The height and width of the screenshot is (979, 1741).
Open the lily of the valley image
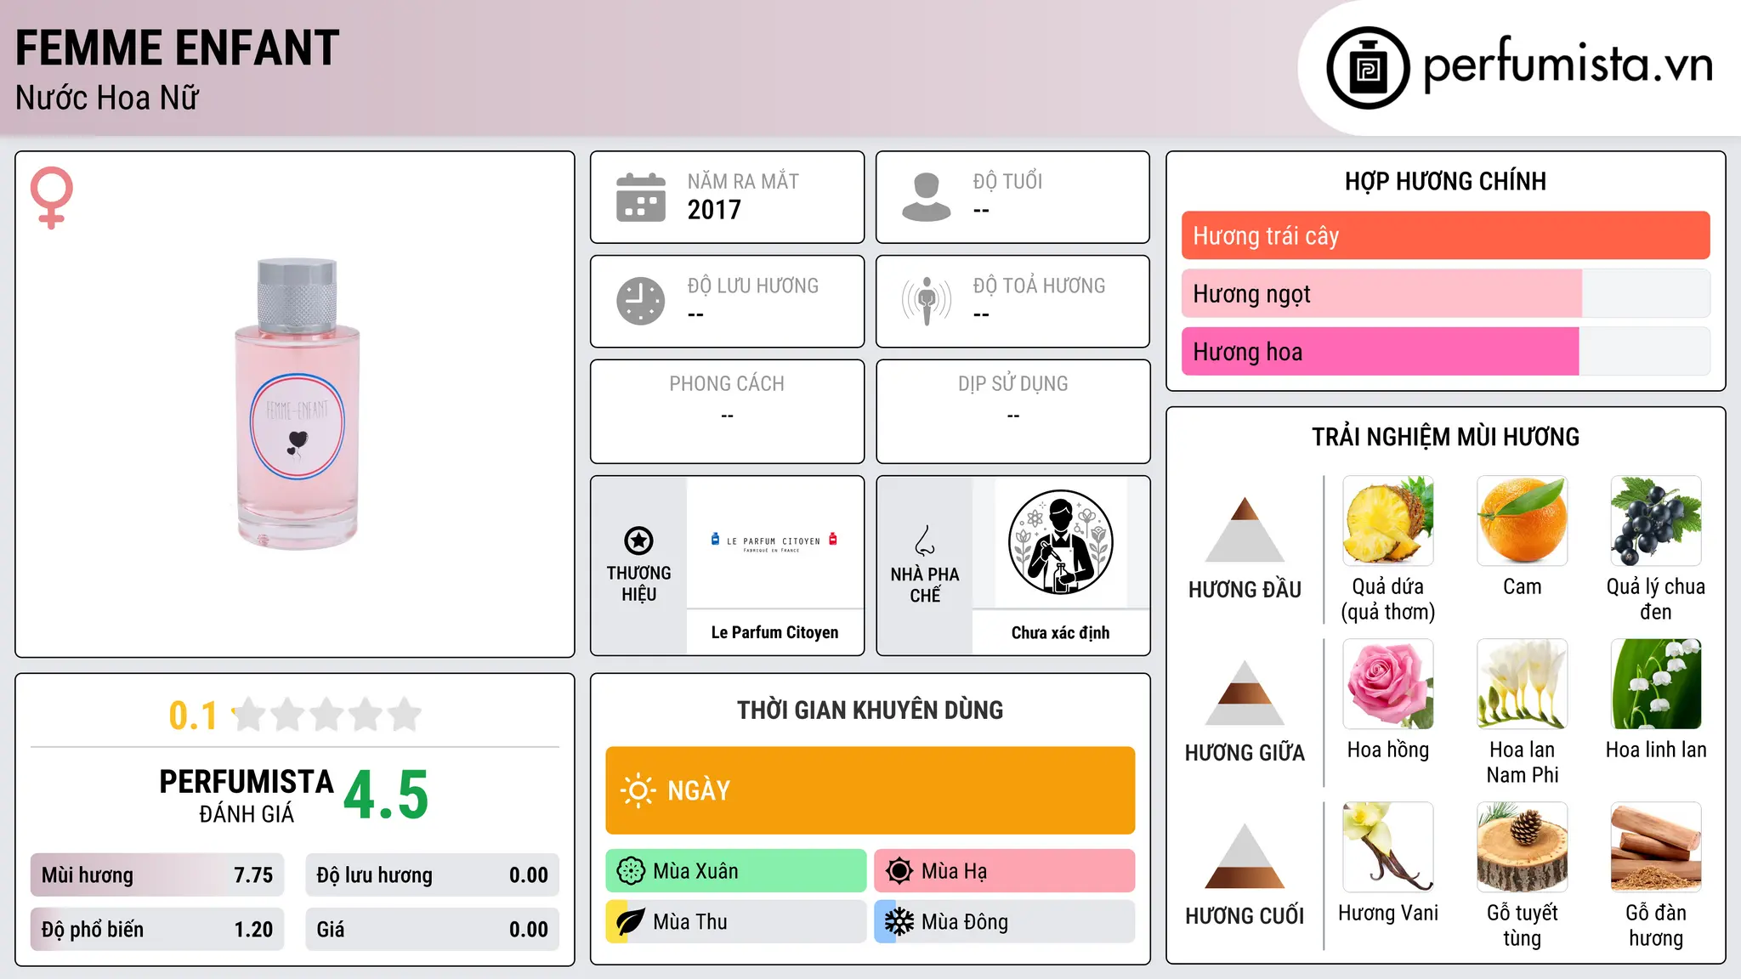coord(1656,684)
